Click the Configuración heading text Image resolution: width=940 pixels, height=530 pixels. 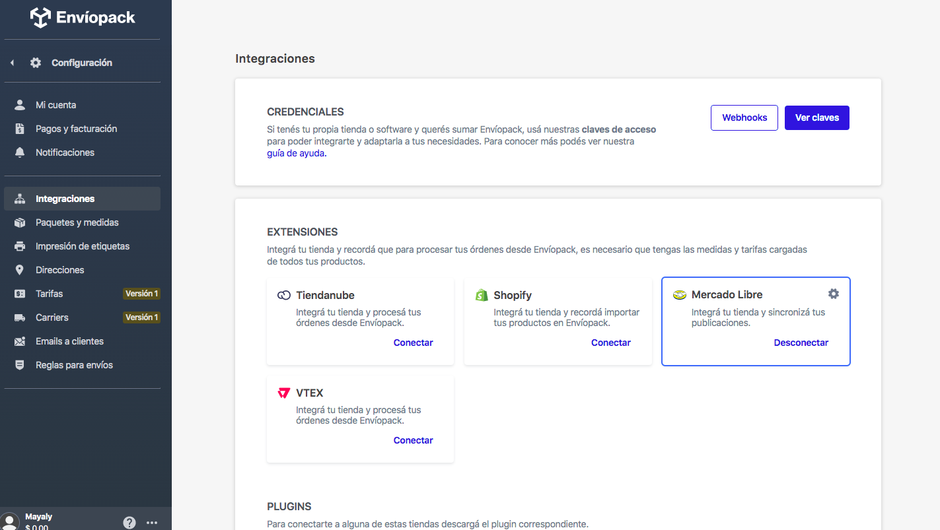pyautogui.click(x=82, y=63)
